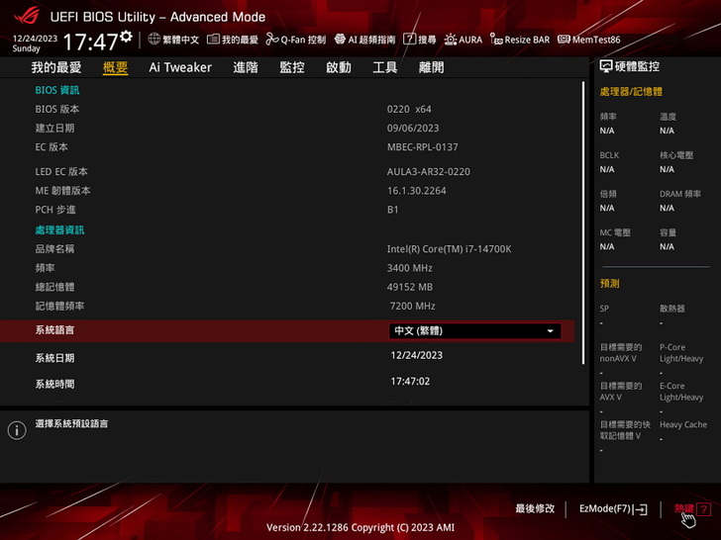Select the 系統日期 row label

click(x=54, y=358)
